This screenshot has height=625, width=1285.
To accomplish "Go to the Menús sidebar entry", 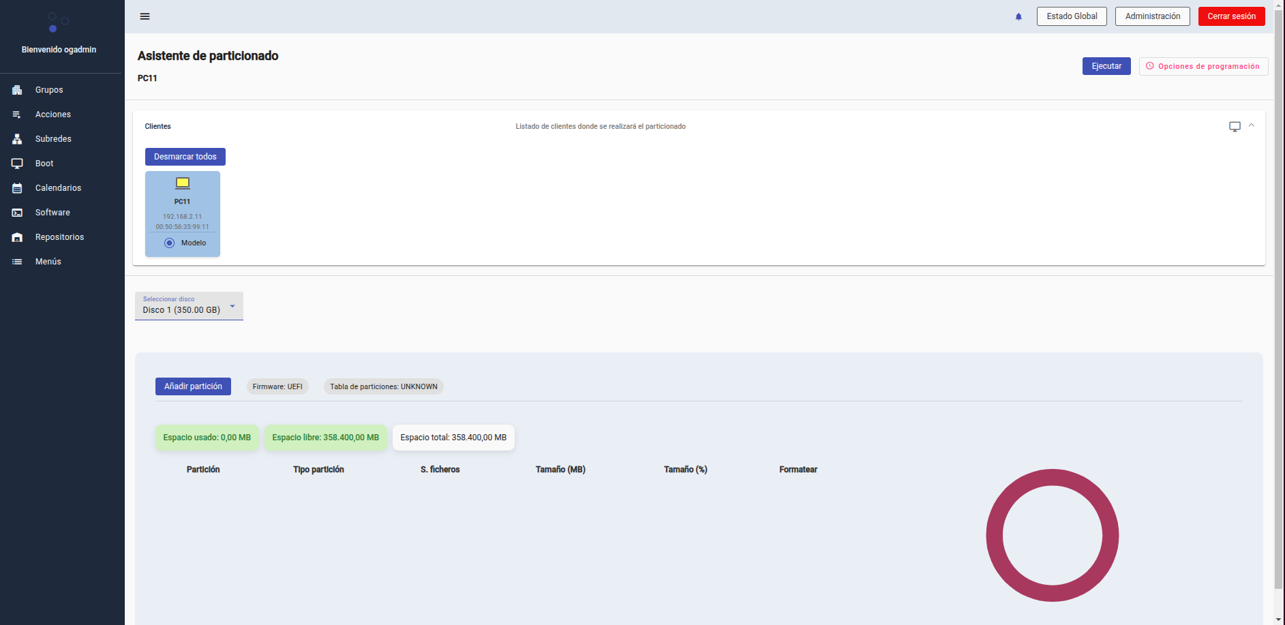I will [x=48, y=262].
